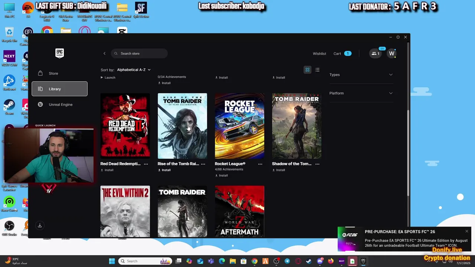475x267 pixels.
Task: Click the downloads icon at the sidebar bottom
Action: point(40,225)
